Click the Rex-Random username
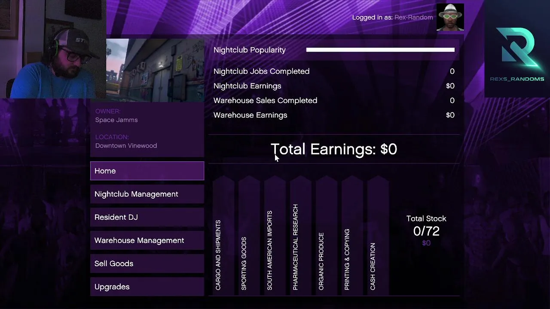550x309 pixels. pyautogui.click(x=413, y=17)
